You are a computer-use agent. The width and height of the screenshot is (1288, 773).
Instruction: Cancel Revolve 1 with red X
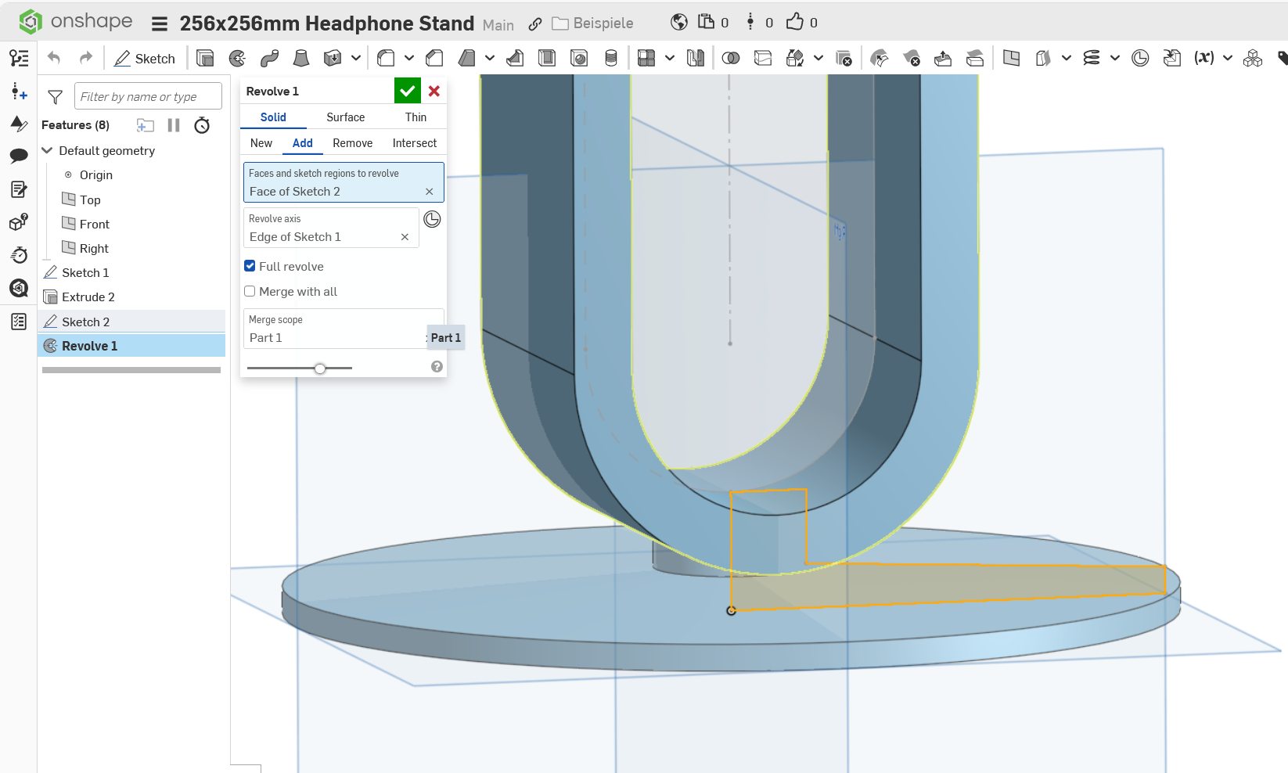(x=434, y=91)
